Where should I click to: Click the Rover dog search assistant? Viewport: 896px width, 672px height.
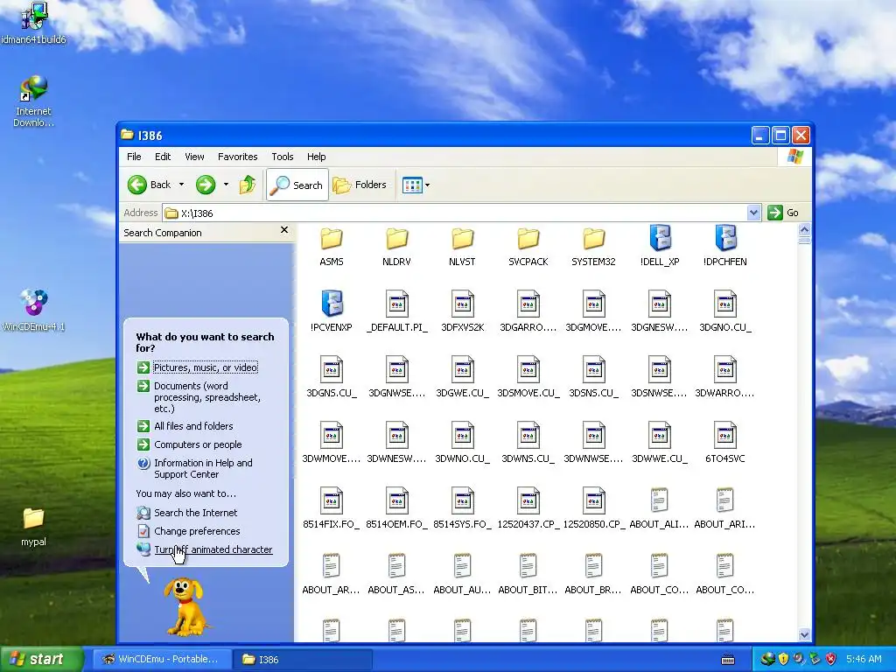click(x=185, y=606)
